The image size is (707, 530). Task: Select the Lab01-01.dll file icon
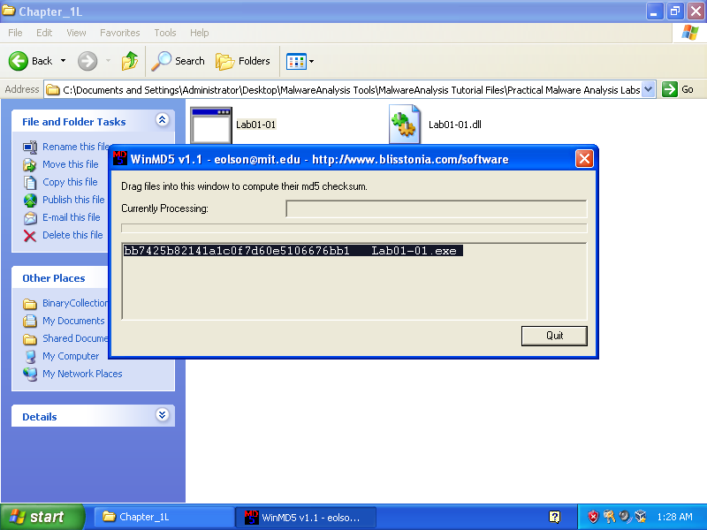[x=404, y=124]
